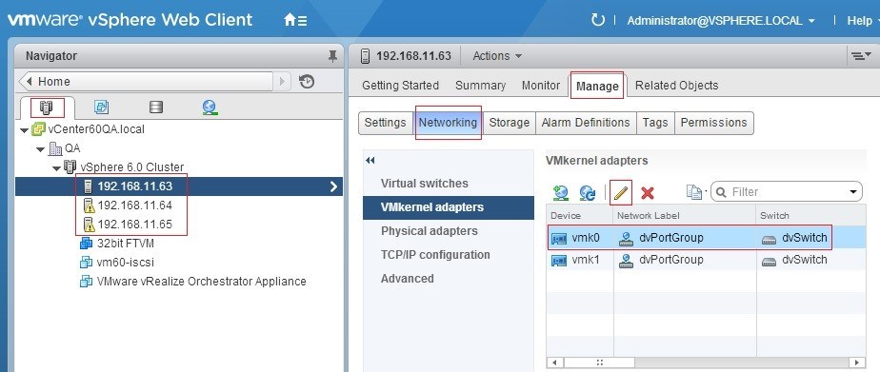The width and height of the screenshot is (880, 372).
Task: Open the Actions dropdown menu
Action: [x=497, y=55]
